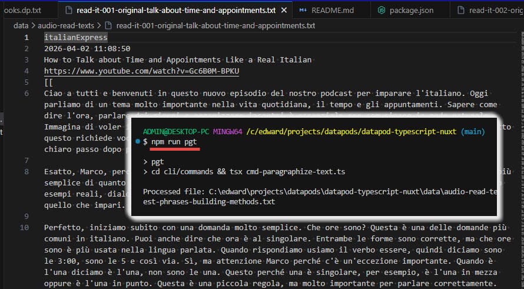The image size is (524, 289).
Task: Click the terminal path datapod-typescript-nuxt
Action: click(351, 132)
